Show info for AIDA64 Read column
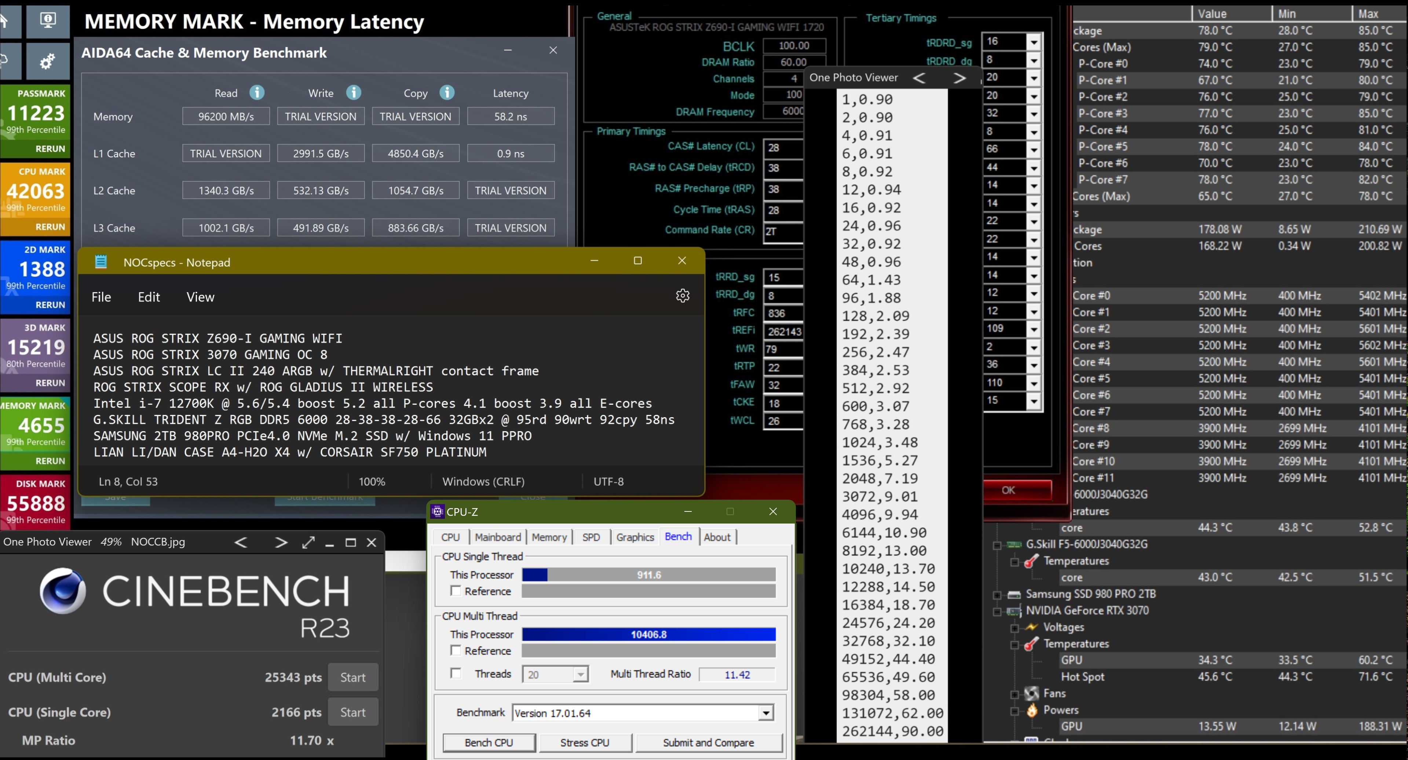The width and height of the screenshot is (1408, 760). tap(257, 92)
